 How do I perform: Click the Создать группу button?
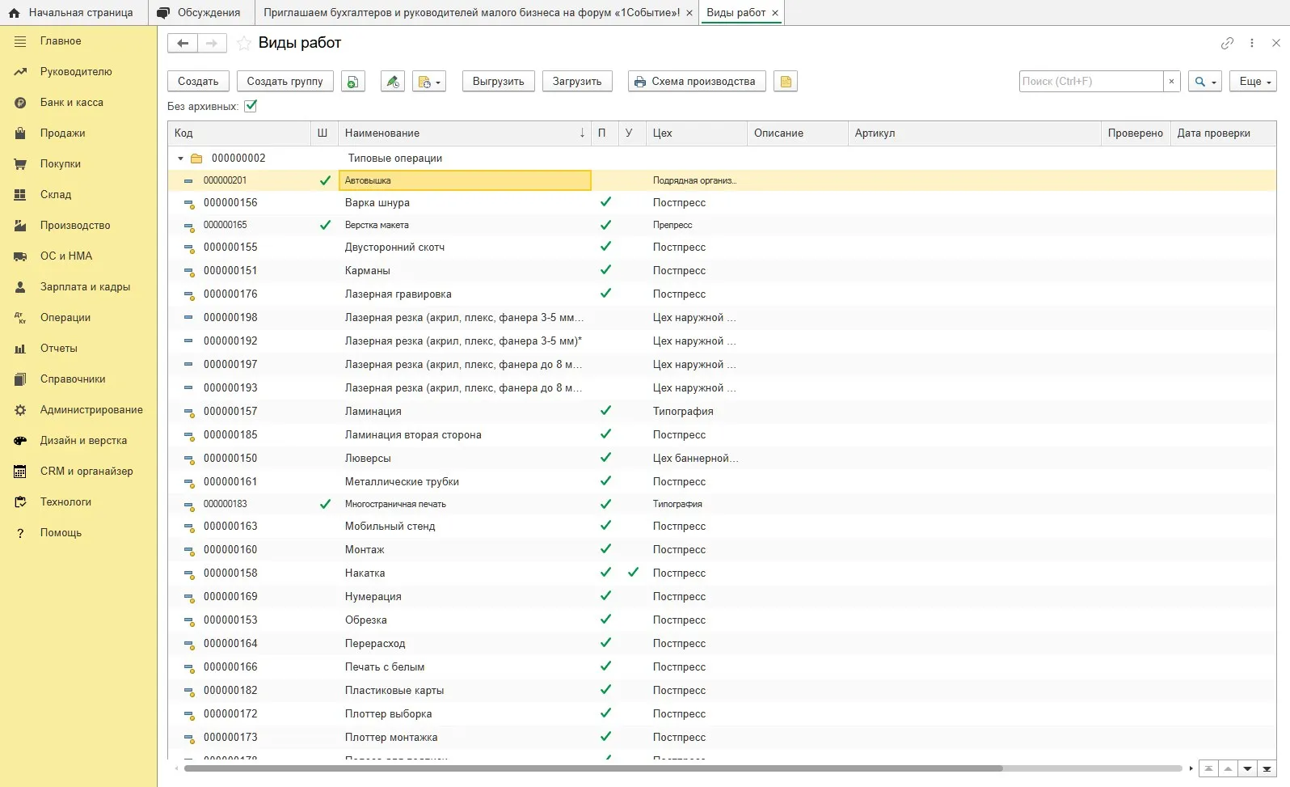[x=285, y=82]
